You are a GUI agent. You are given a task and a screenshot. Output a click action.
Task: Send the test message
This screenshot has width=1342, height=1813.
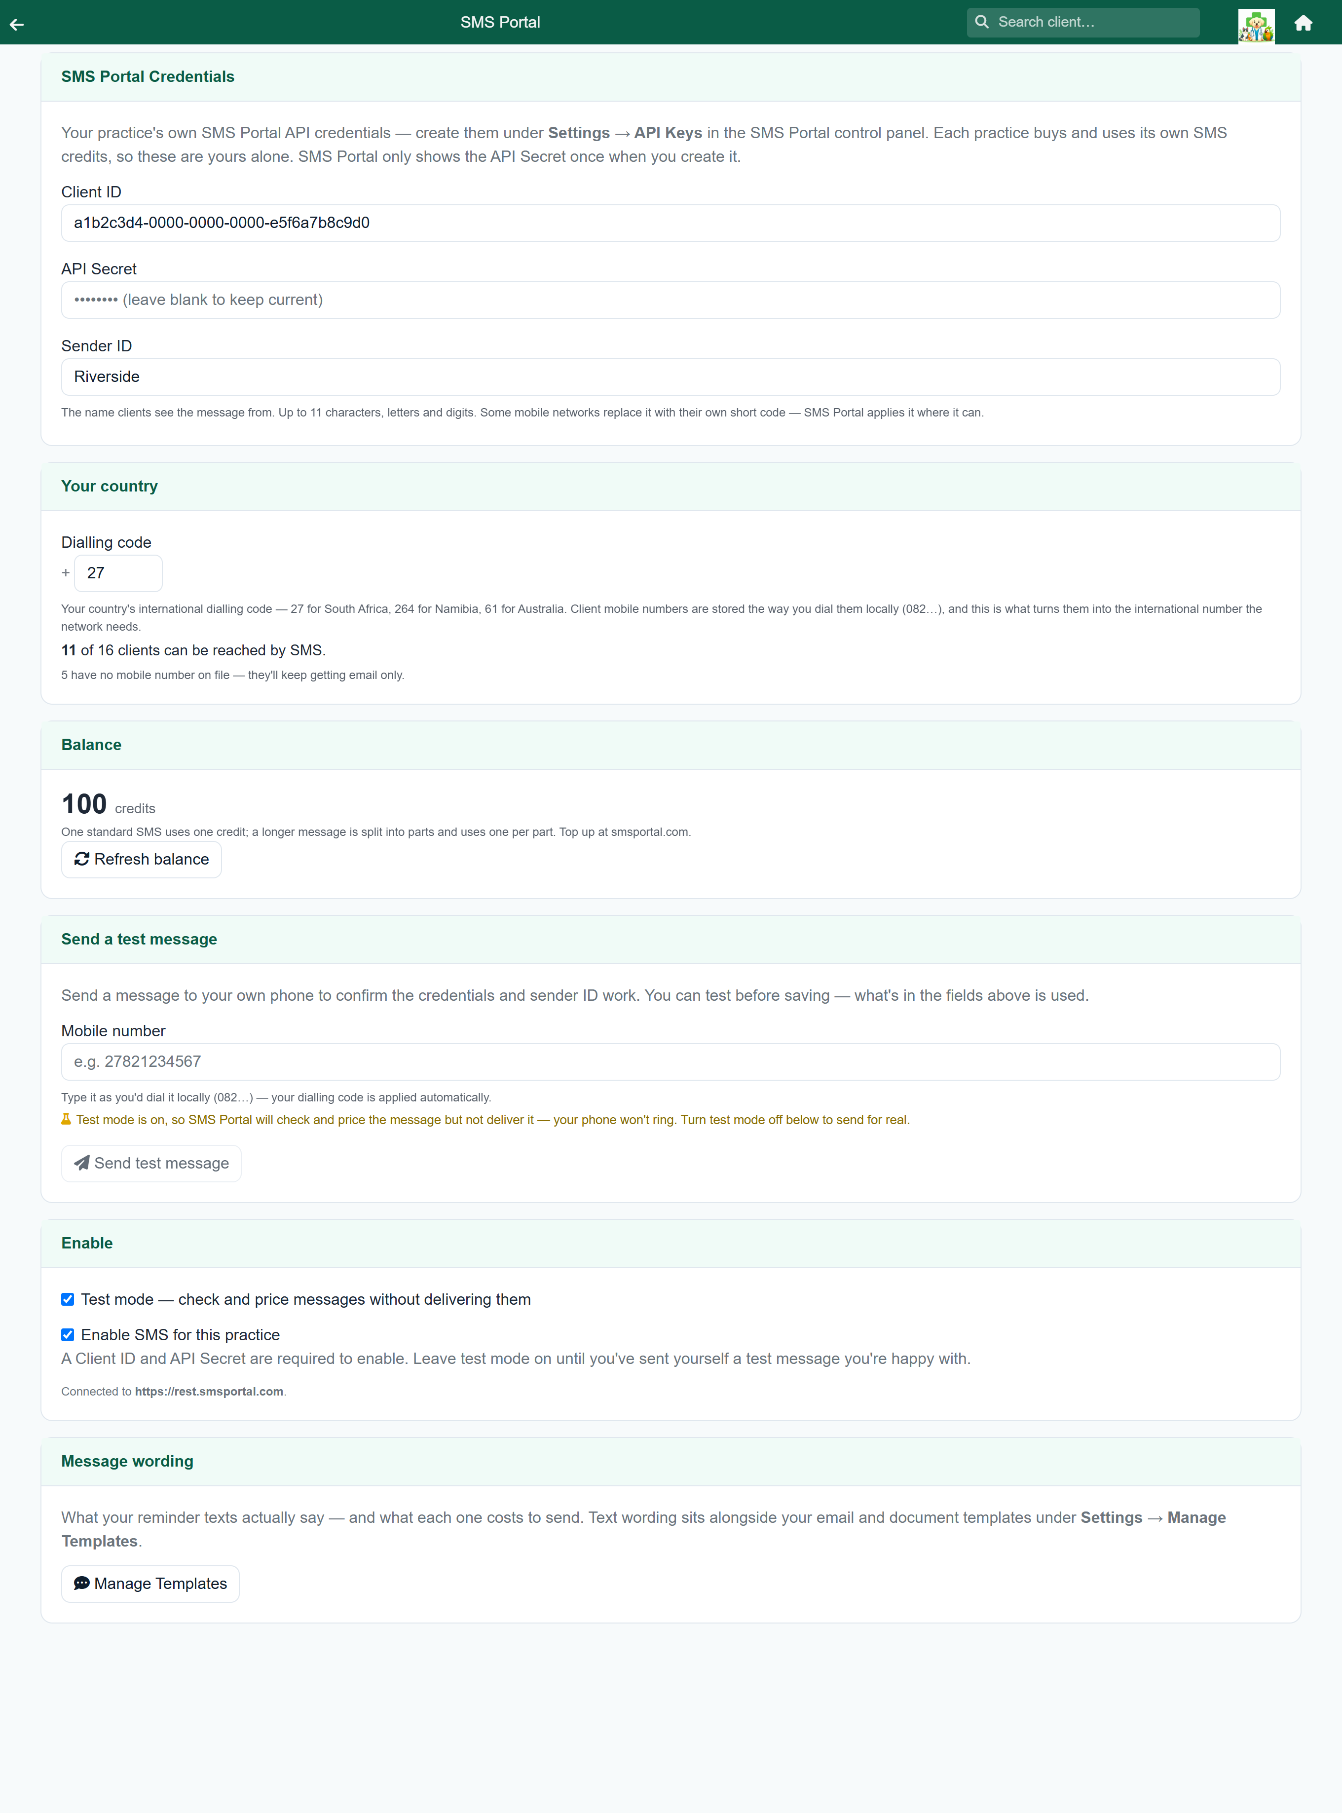(x=151, y=1163)
